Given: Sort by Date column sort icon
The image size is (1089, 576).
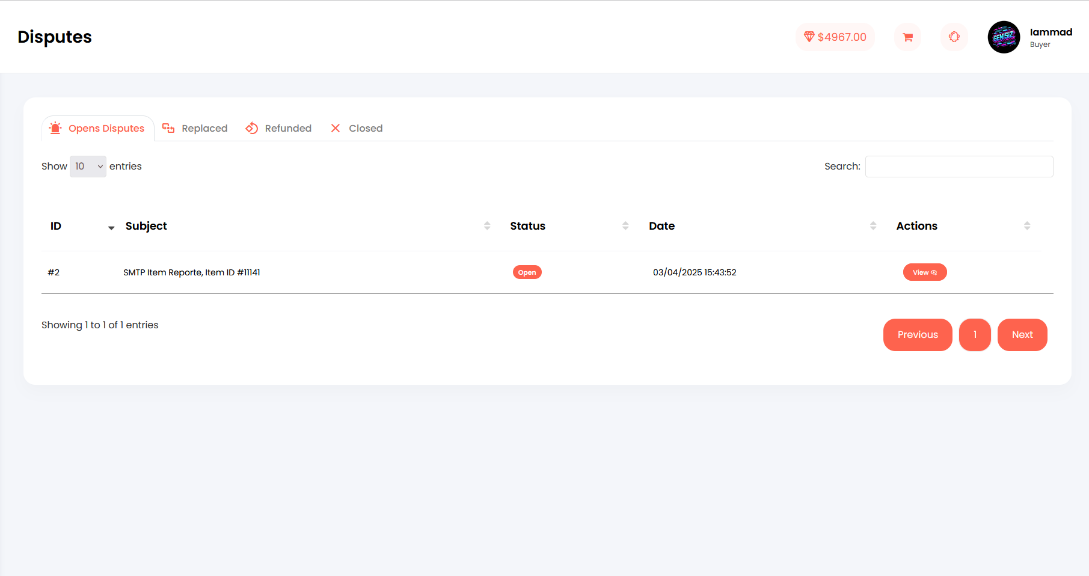Looking at the screenshot, I should click(x=873, y=226).
